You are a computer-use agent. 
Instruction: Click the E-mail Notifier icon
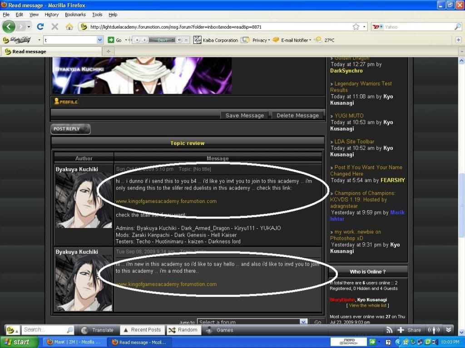tap(276, 40)
